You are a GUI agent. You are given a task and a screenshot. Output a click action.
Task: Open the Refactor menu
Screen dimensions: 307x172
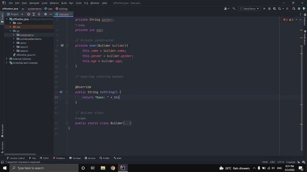[54, 3]
